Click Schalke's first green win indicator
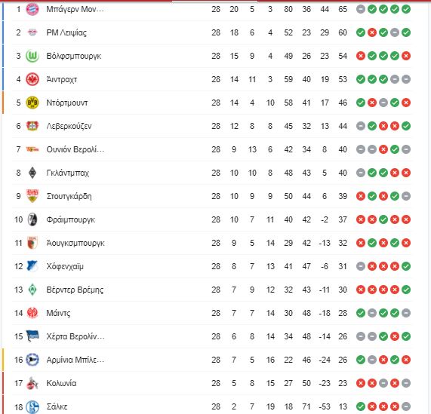Image resolution: width=431 pixels, height=414 pixels. [x=361, y=406]
